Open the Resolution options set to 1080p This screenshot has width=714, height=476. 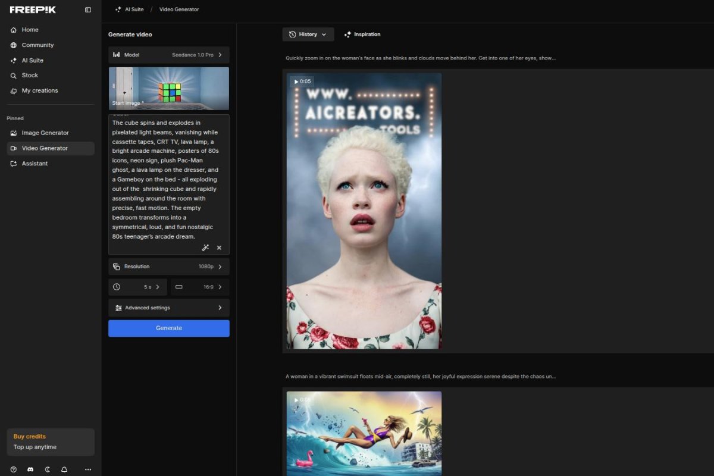(x=168, y=267)
